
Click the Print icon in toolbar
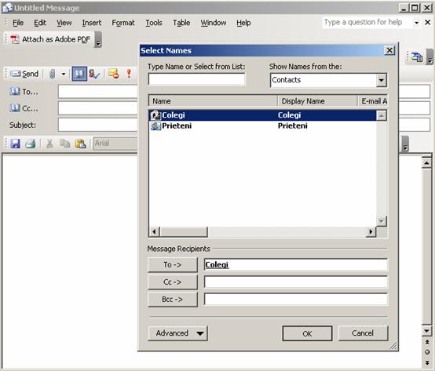[31, 144]
